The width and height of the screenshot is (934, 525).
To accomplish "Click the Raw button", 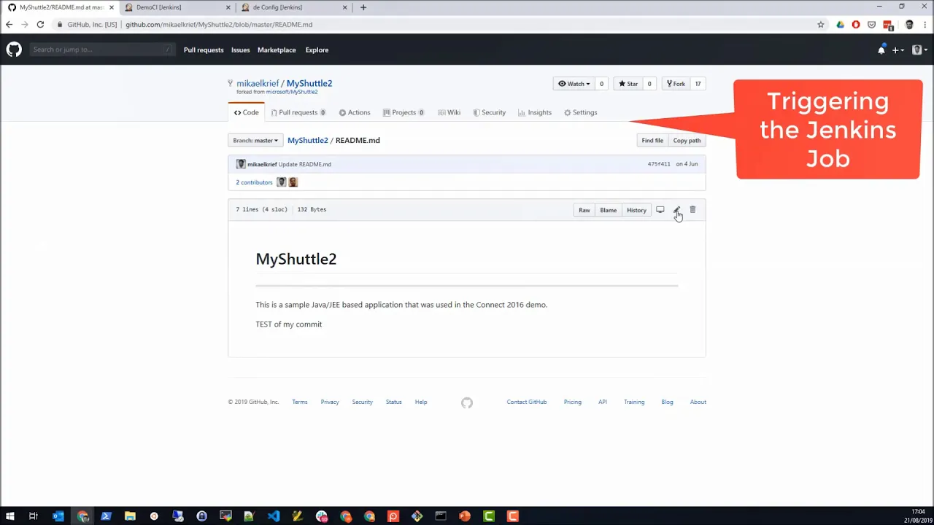I will [x=584, y=210].
